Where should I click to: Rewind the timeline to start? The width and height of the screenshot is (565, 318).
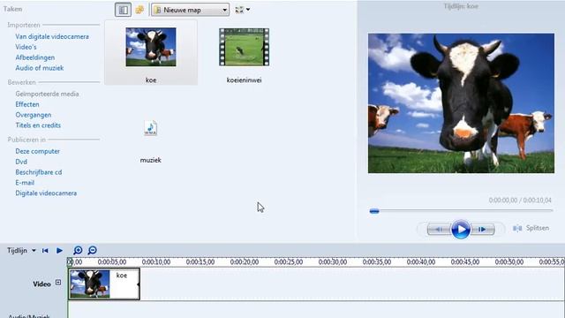(45, 250)
